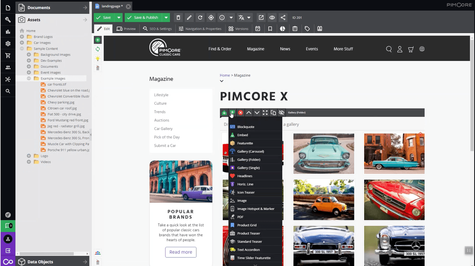The image size is (475, 266).
Task: Open the File menu in left sidebar
Action: tap(8, 8)
